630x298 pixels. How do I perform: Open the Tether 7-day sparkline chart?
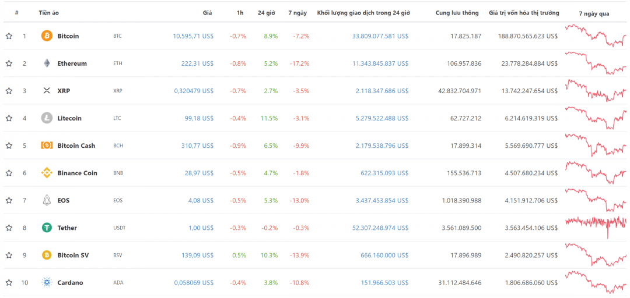(596, 227)
